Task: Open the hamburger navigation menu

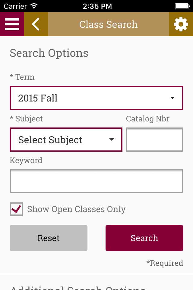Action: coord(12,24)
